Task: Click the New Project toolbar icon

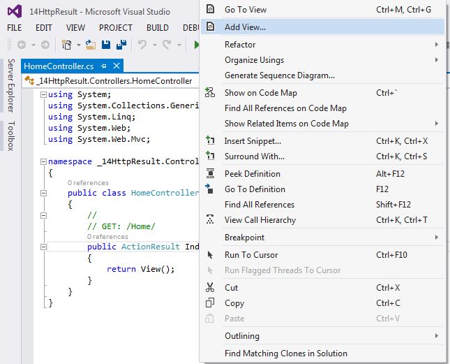Action: (67, 45)
